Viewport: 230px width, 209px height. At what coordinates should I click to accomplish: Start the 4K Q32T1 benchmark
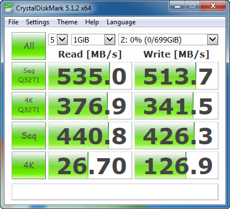click(x=29, y=106)
